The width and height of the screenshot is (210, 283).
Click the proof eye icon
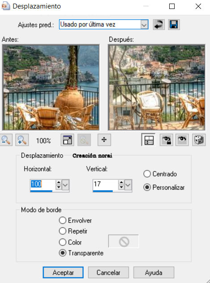(182, 140)
